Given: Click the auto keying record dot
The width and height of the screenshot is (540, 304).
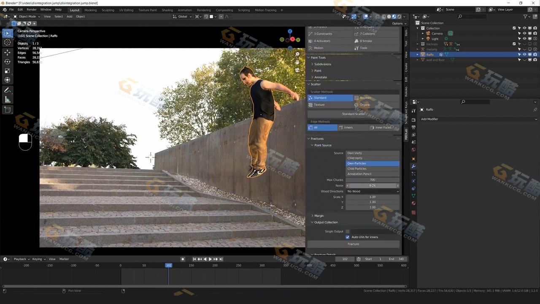Looking at the screenshot, I should pyautogui.click(x=183, y=259).
